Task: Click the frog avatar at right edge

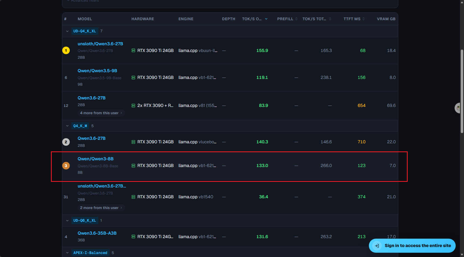Action: point(457,108)
